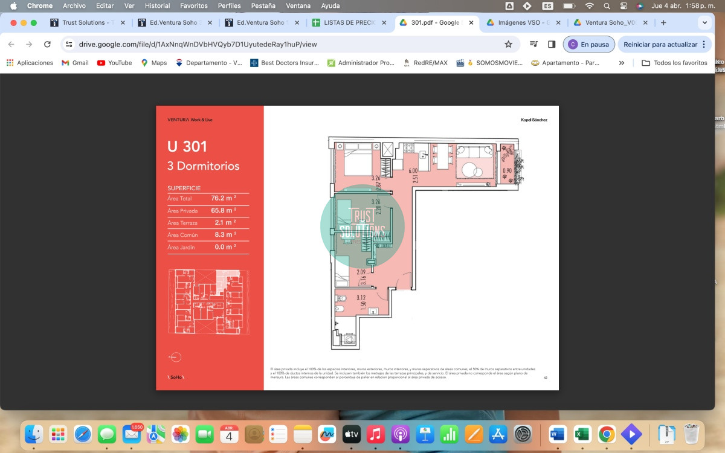Open the Historial menu

(157, 5)
